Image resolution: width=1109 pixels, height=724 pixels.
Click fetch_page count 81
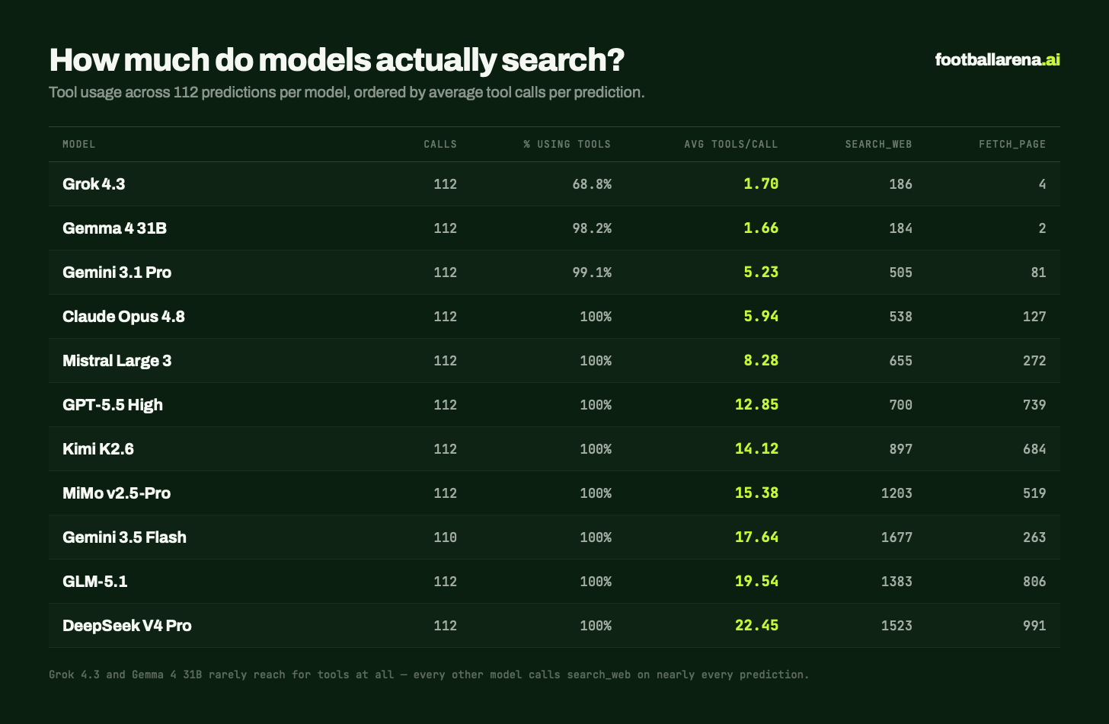point(1038,273)
